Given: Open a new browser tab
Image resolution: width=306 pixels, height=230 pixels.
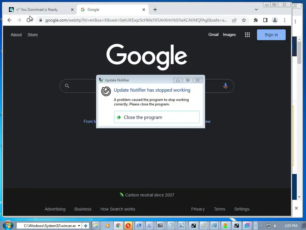Looking at the screenshot, I should point(155,10).
